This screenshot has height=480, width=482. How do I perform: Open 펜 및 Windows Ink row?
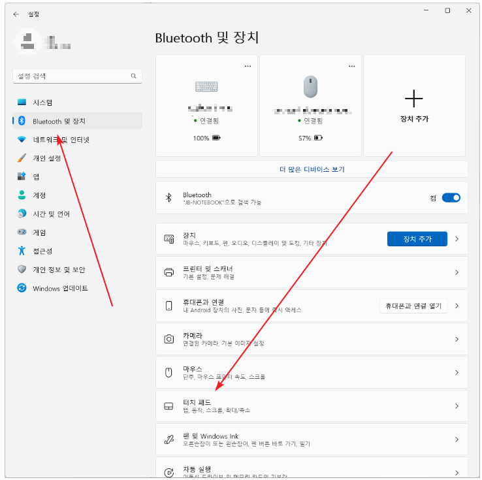(312, 440)
